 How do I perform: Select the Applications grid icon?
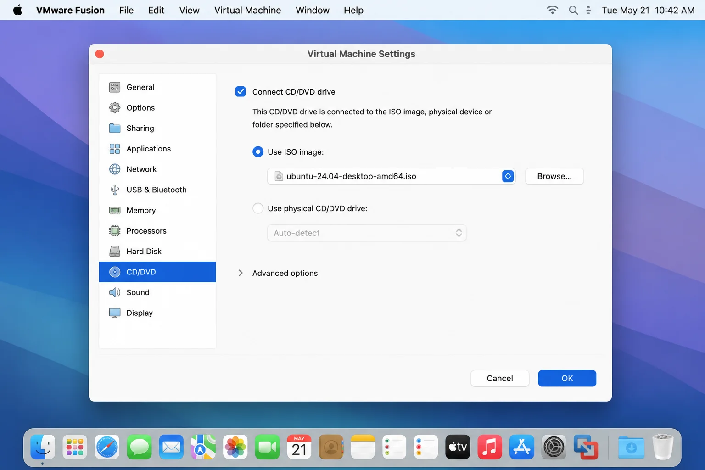click(115, 149)
